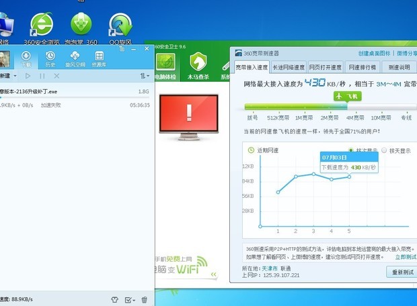Click the download speed 88.9KB/s status
417x306 pixels.
click(17, 299)
